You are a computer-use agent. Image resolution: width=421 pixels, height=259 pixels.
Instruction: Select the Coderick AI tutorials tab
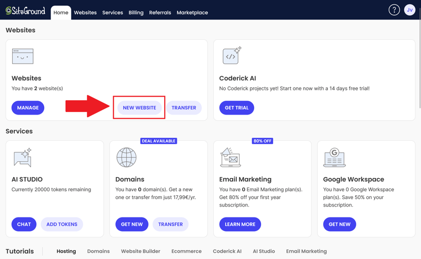click(227, 251)
